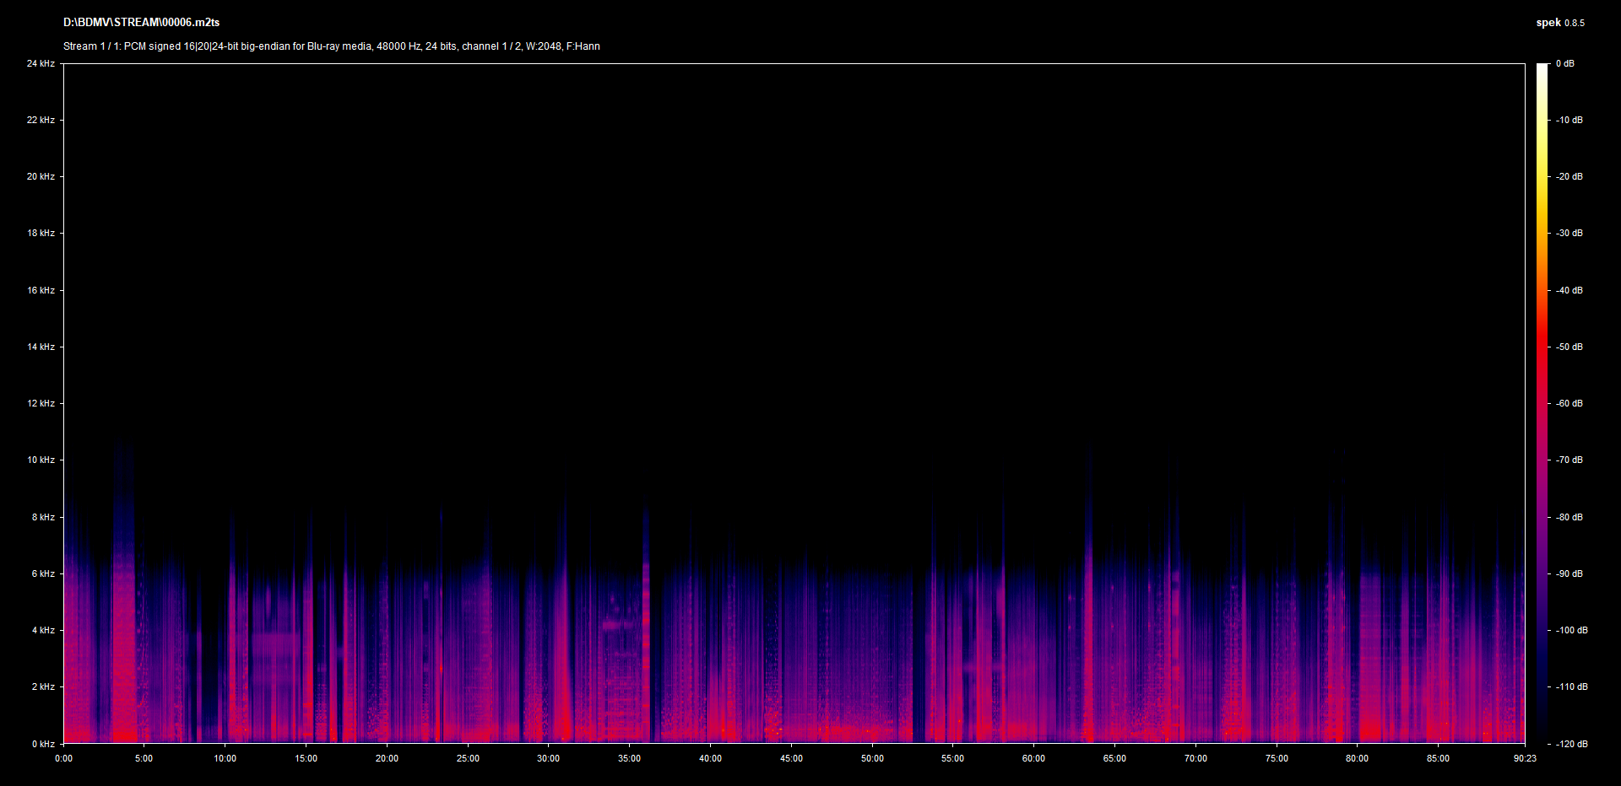Click the 24 kHz frequency axis label
The height and width of the screenshot is (786, 1621).
point(41,63)
